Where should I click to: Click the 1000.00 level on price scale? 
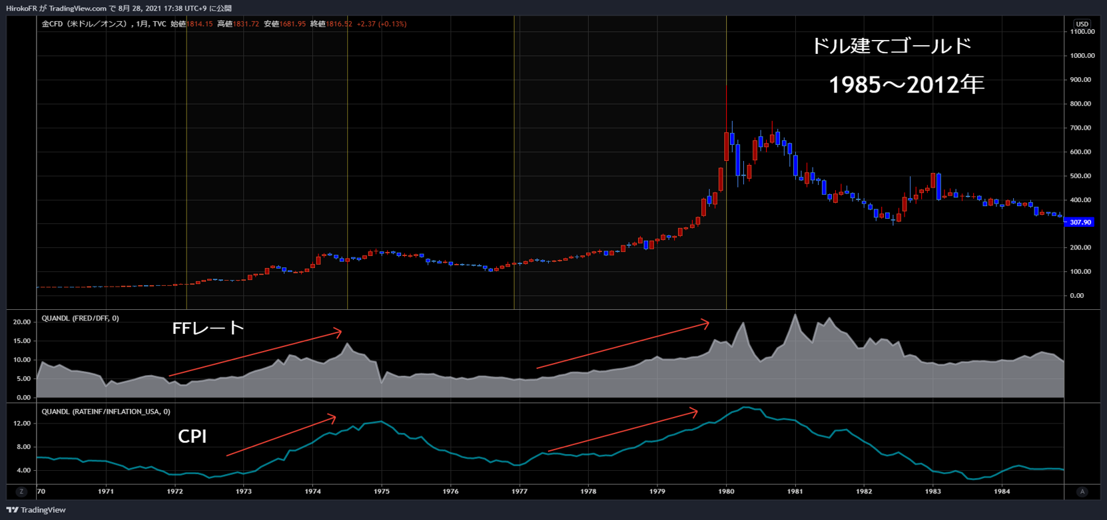(x=1082, y=56)
